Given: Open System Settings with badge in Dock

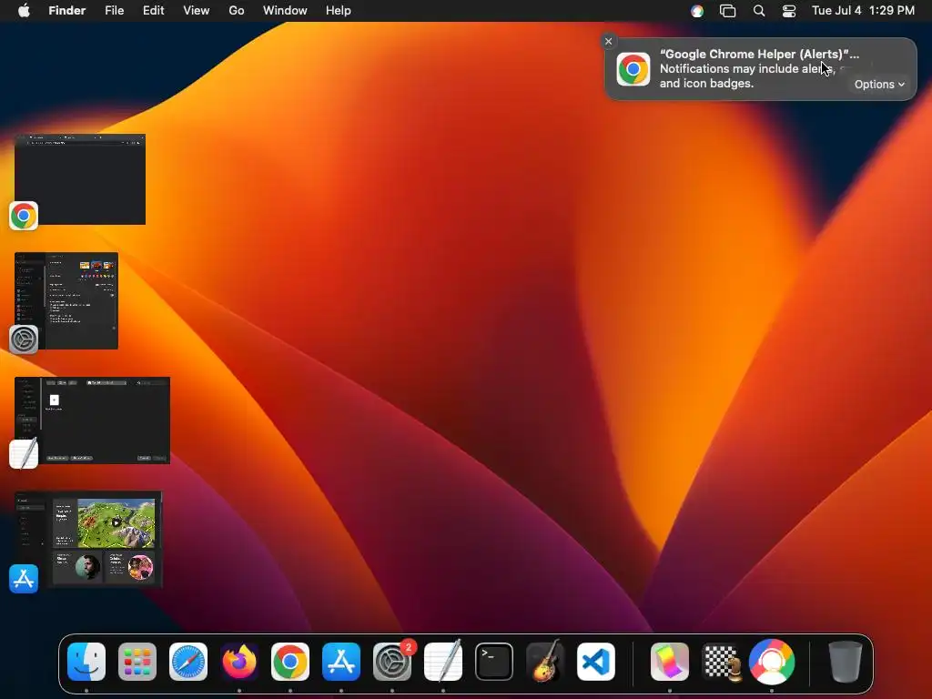Looking at the screenshot, I should pos(392,662).
